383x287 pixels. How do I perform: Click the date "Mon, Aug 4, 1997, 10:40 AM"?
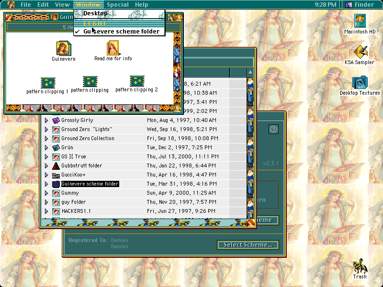tap(181, 120)
